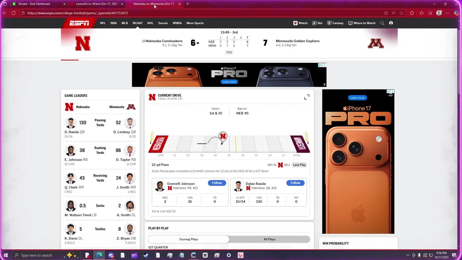Follow Dylan Raiola
The image size is (462, 260).
[295, 183]
